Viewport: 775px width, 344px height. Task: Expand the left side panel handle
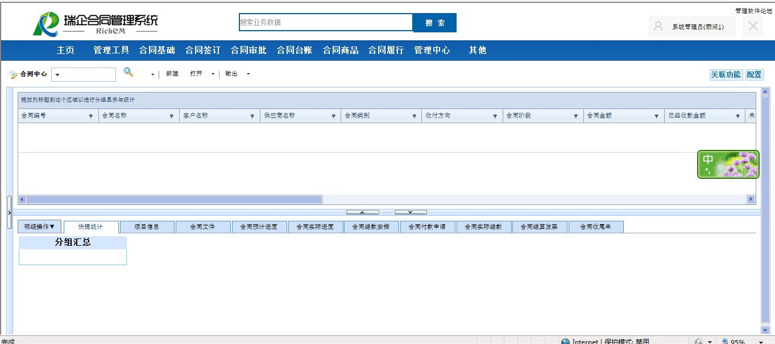(x=9, y=212)
